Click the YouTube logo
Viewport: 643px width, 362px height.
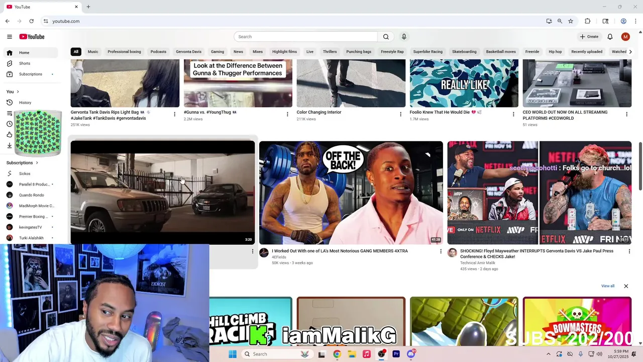click(x=32, y=37)
